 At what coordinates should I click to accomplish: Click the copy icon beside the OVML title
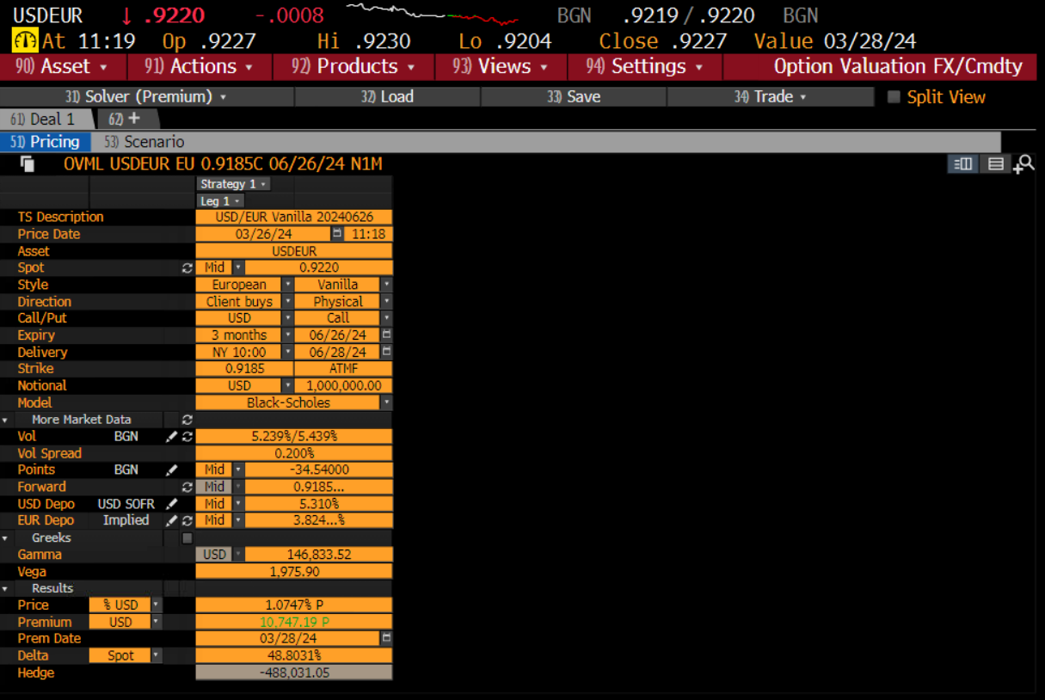28,164
